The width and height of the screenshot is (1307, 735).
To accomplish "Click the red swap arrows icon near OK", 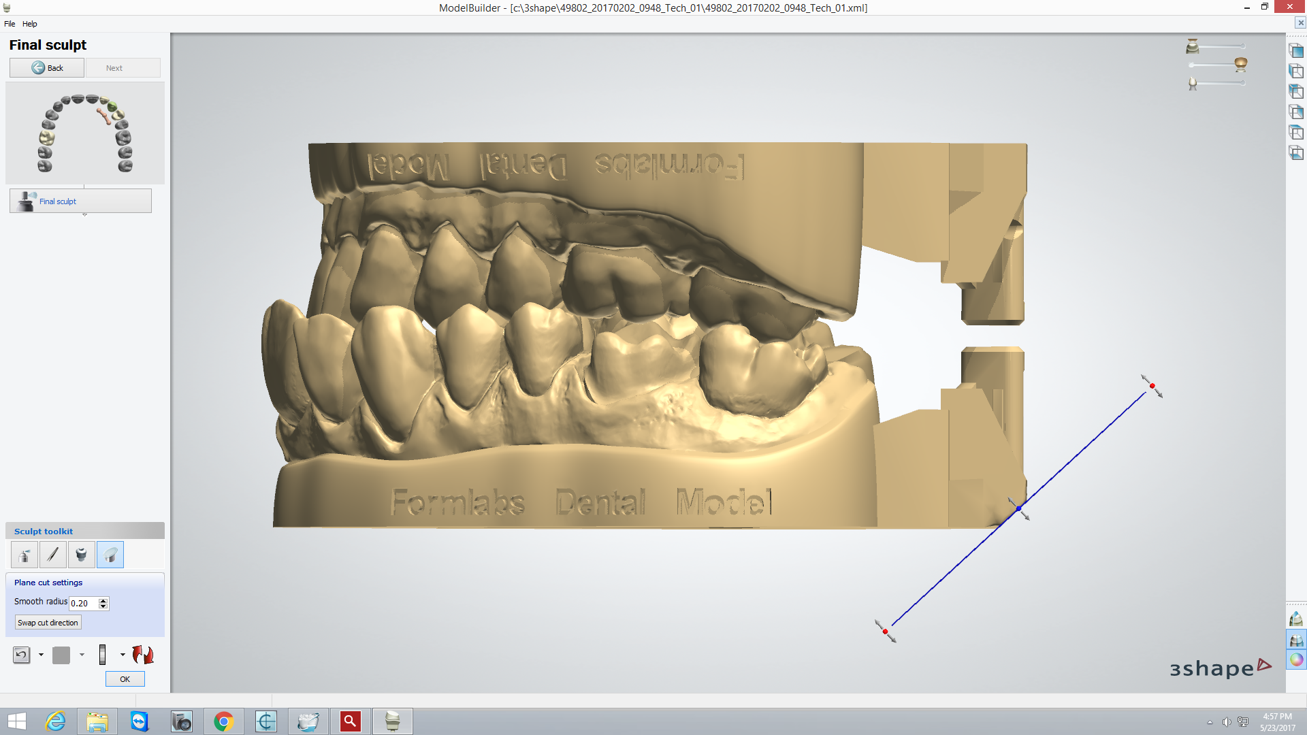I will click(x=142, y=655).
